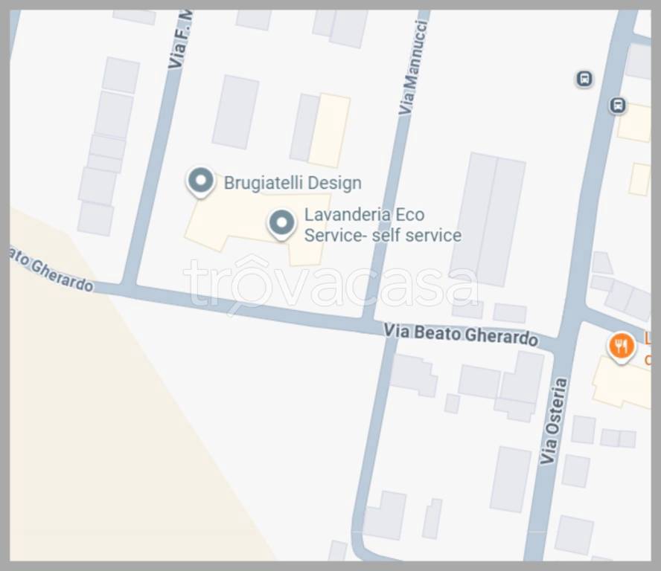Click the Via F. M street label
661x571 pixels.
pyautogui.click(x=180, y=40)
